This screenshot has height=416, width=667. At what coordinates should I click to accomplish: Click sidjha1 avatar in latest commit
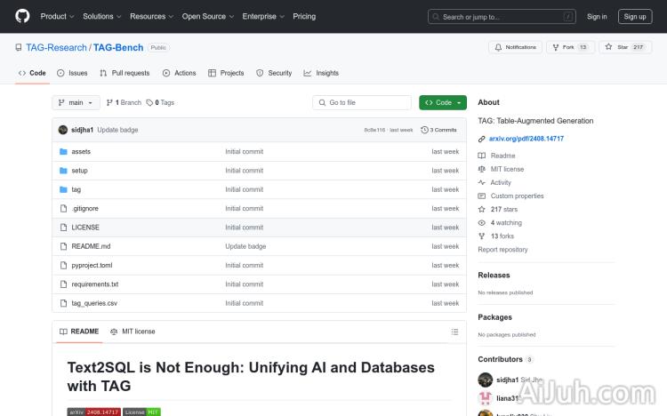point(63,130)
